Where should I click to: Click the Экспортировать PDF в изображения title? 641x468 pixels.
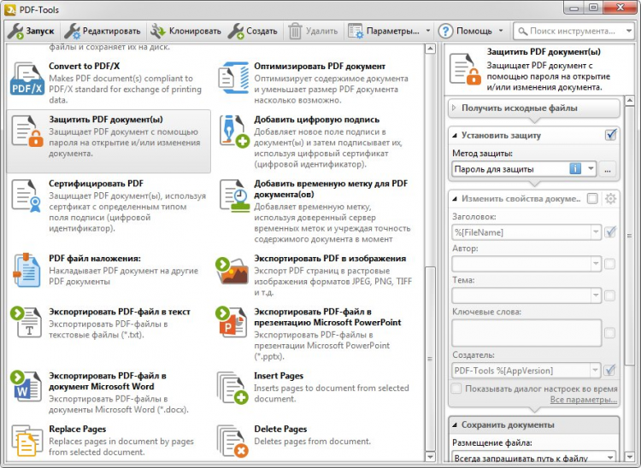[330, 259]
